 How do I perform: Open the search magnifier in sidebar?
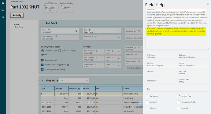click(3, 10)
